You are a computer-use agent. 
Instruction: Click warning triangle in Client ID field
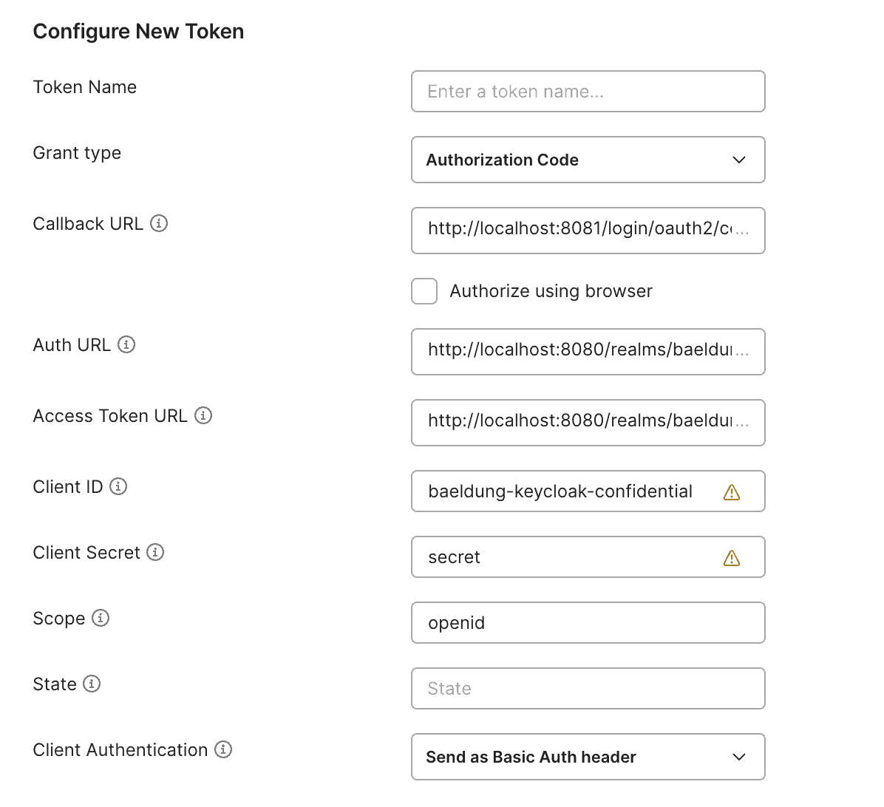tap(731, 492)
